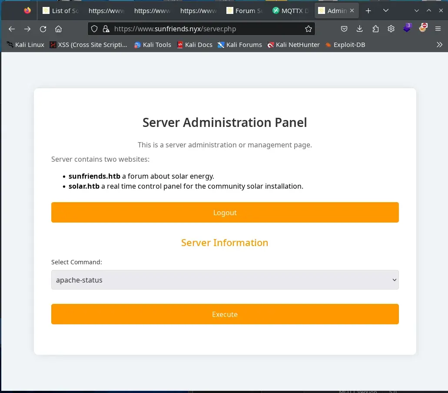Minimize the Firefox window
This screenshot has width=448, height=393.
click(x=417, y=10)
